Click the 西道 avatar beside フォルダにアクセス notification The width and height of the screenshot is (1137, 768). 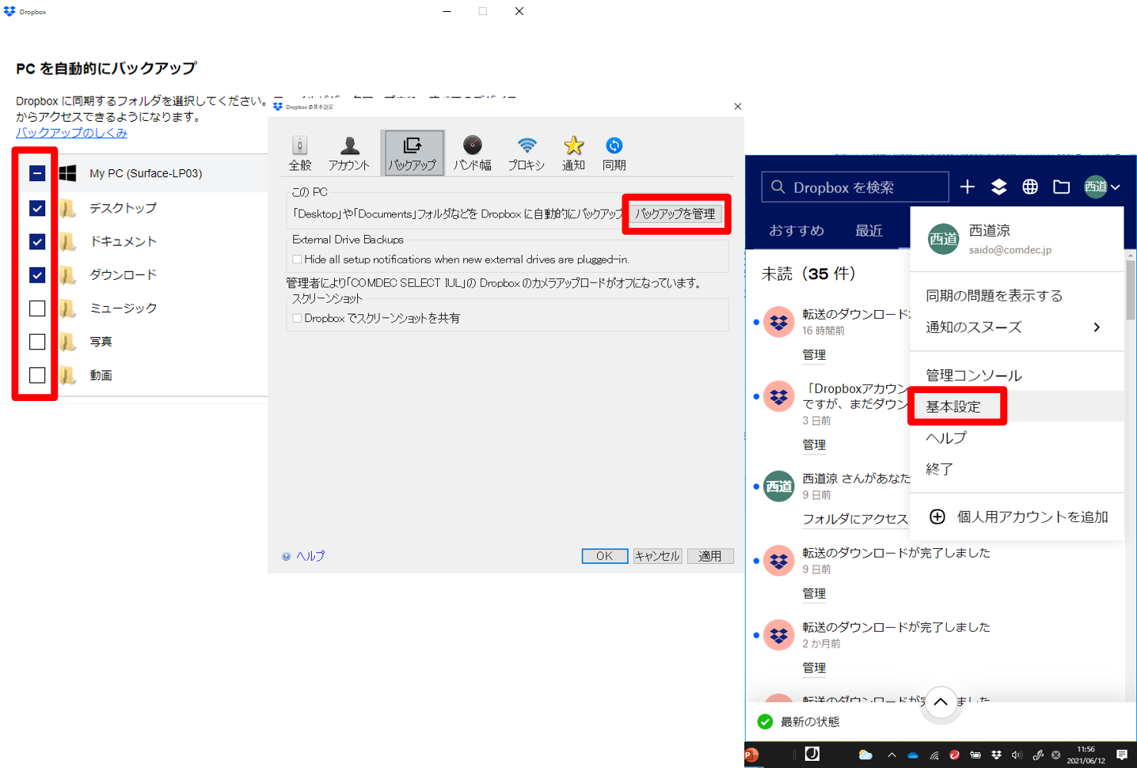[779, 486]
